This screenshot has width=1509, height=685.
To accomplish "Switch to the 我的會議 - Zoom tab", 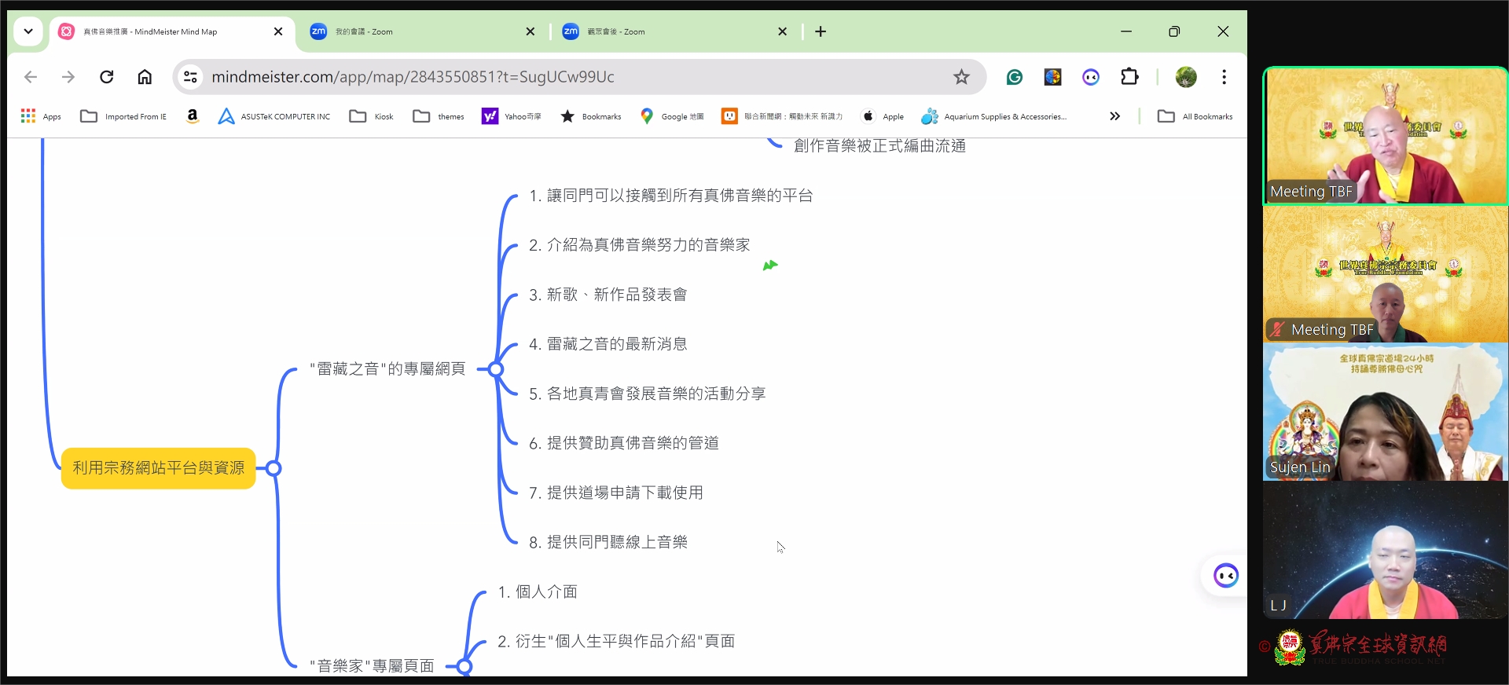I will [x=420, y=31].
